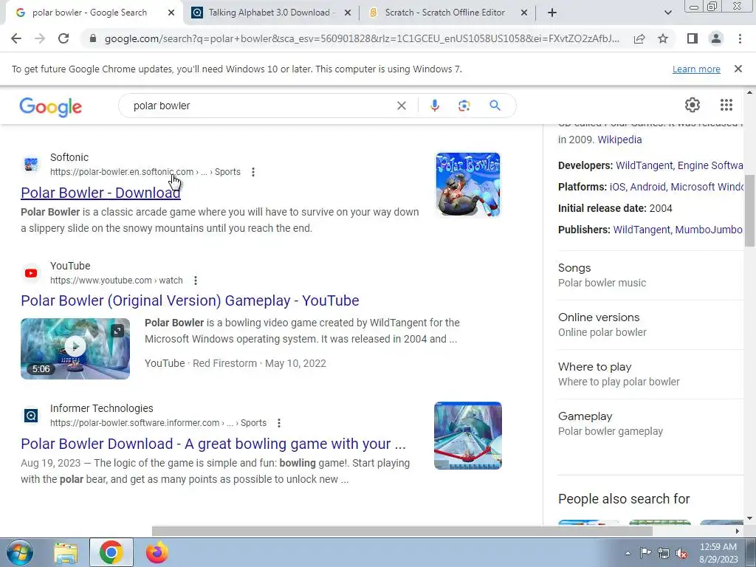
Task: Switch to the polar bowler Google Search tab
Action: pos(89,13)
